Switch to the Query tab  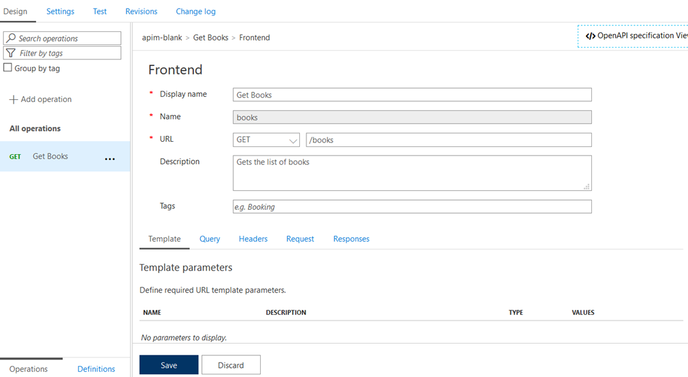pyautogui.click(x=210, y=238)
